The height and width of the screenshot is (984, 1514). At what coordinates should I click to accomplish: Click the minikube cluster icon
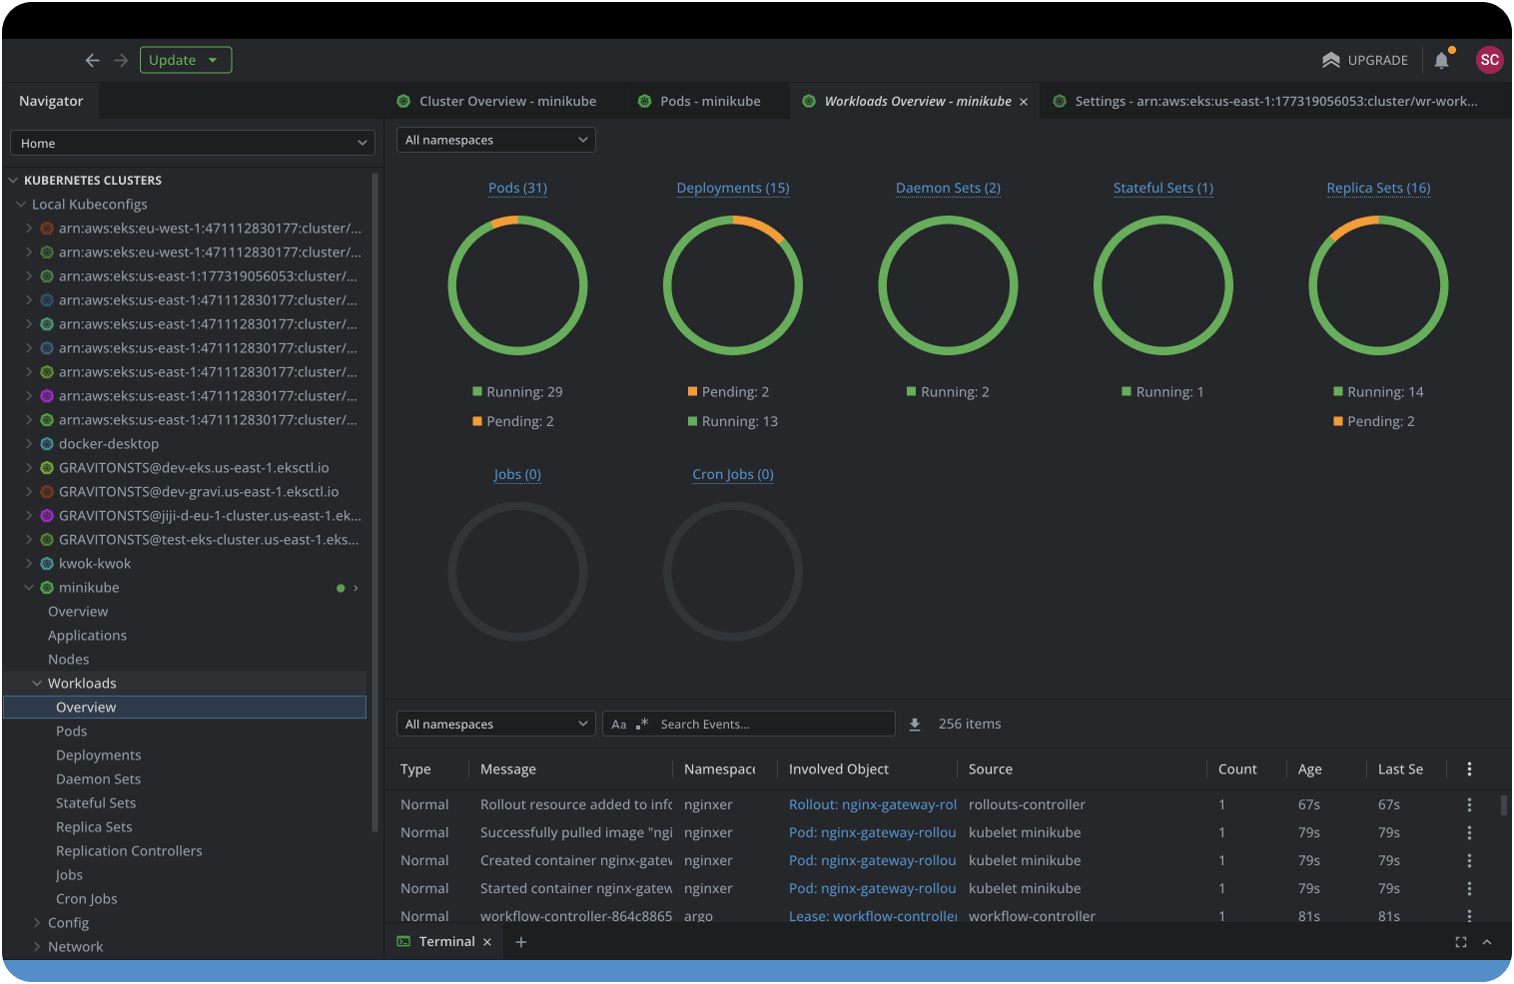47,588
